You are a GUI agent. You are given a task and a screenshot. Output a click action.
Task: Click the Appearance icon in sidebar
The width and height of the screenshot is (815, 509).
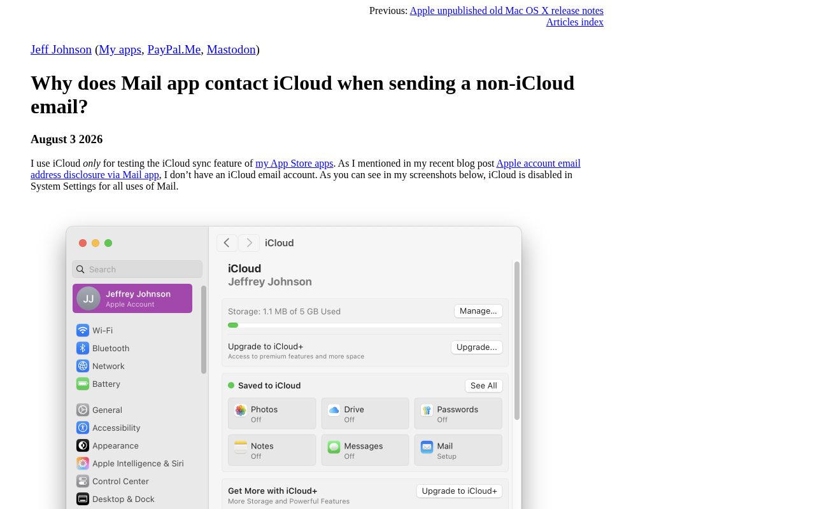83,445
